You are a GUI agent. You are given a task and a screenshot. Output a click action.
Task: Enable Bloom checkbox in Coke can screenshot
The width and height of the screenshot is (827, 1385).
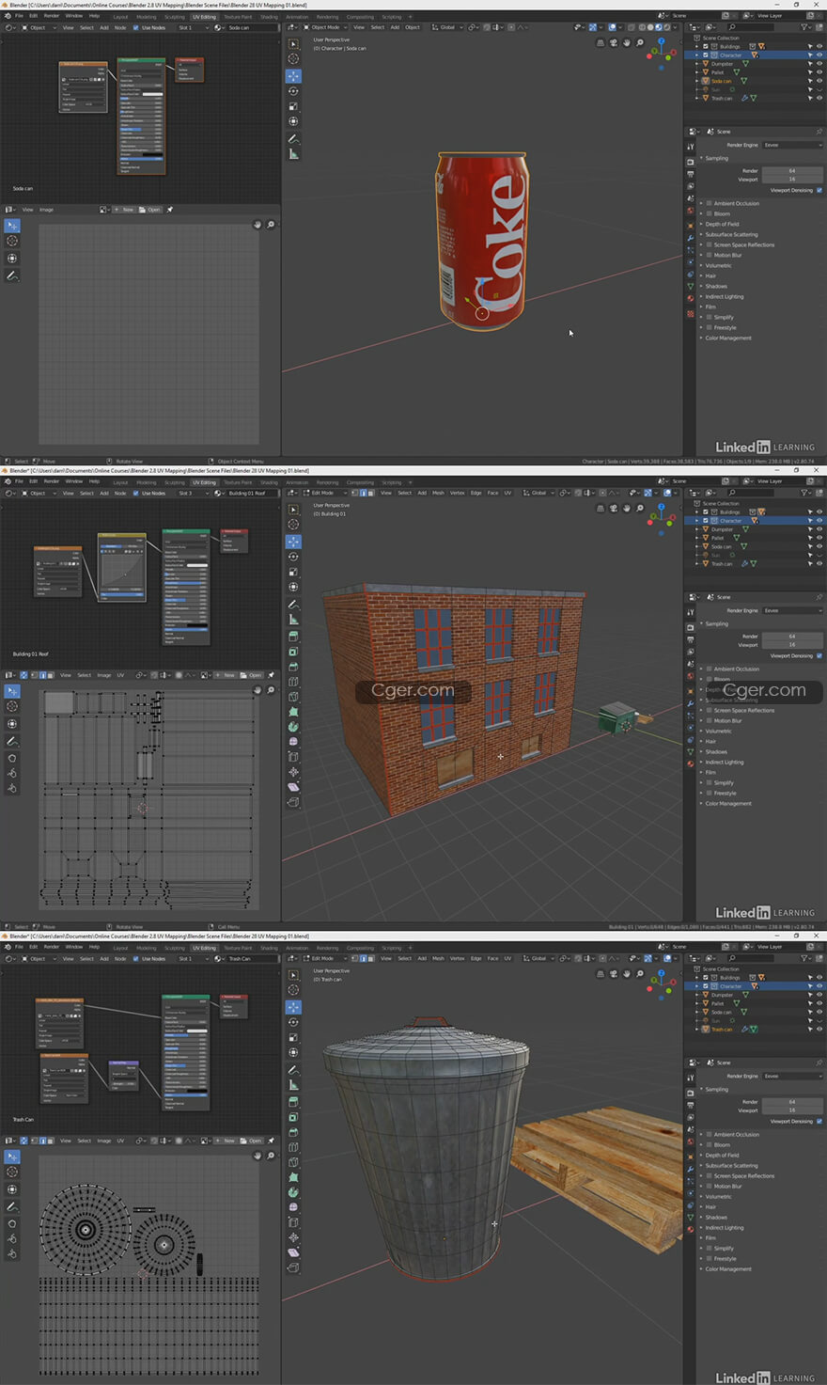click(x=709, y=213)
